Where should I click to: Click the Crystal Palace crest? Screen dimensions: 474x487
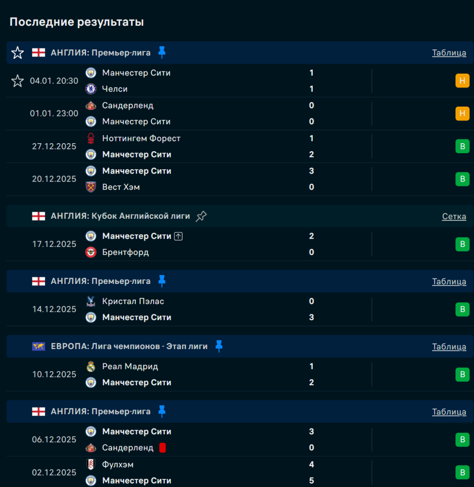pos(91,301)
